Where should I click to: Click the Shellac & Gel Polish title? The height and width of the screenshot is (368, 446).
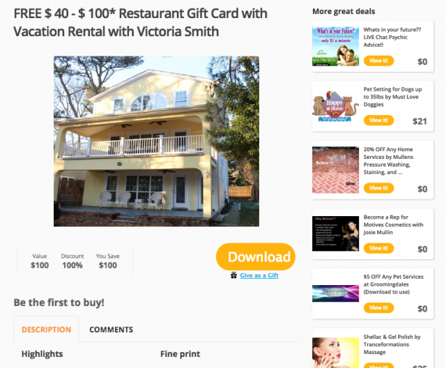(392, 344)
